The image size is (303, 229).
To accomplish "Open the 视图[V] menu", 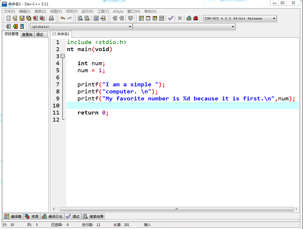I will point(56,11).
